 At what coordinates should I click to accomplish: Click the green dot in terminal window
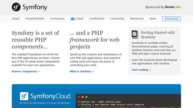(x=86, y=97)
